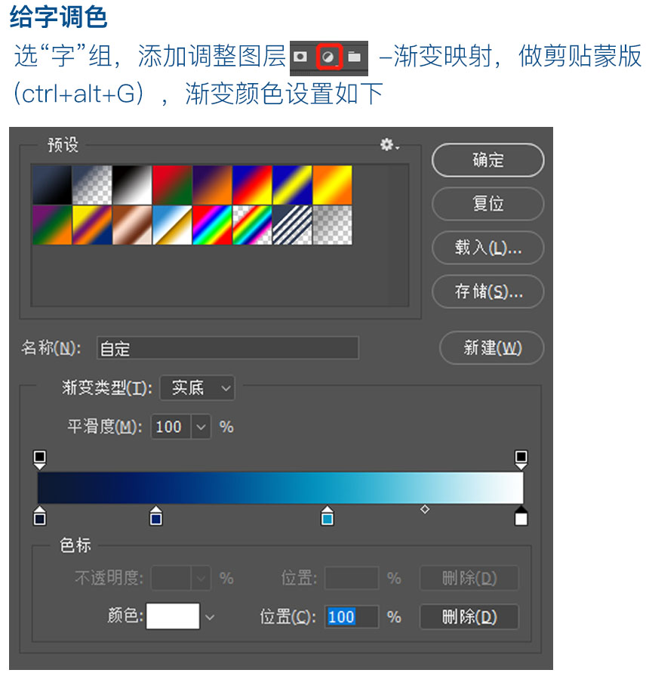Click the 新建(W) button
The height and width of the screenshot is (673, 649).
(492, 347)
